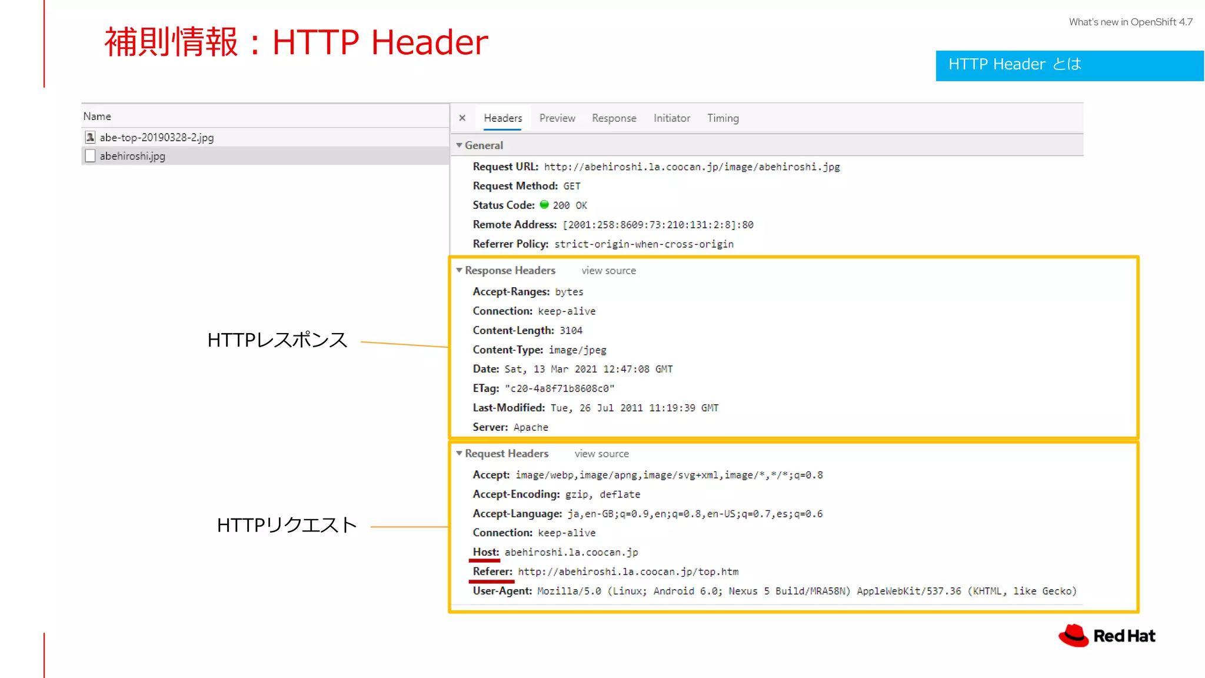Click the Last-Modified row

click(x=595, y=408)
